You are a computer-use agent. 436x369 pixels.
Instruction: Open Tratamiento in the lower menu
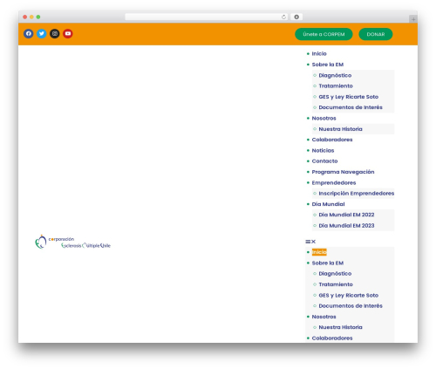tap(336, 284)
